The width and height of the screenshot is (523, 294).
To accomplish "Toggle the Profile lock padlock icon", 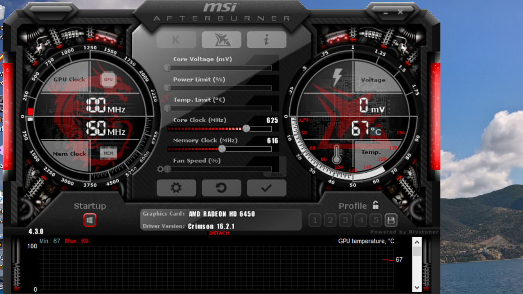I will (375, 205).
